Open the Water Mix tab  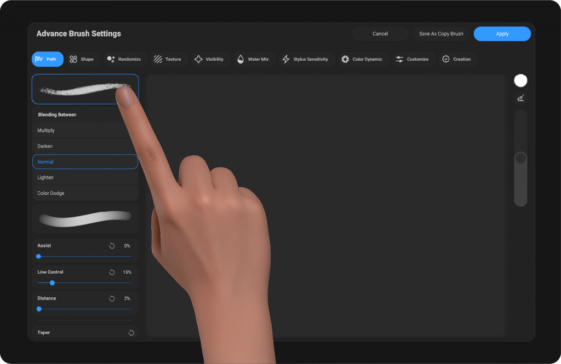pos(253,59)
